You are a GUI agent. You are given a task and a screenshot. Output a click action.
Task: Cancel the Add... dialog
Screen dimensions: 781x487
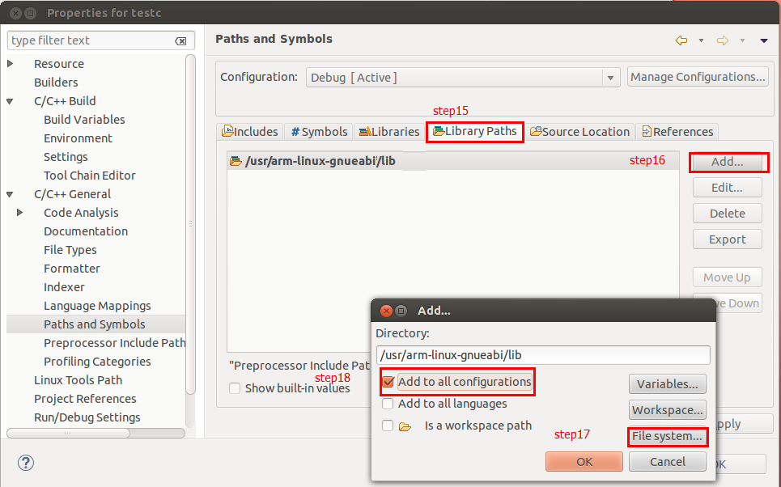[668, 462]
